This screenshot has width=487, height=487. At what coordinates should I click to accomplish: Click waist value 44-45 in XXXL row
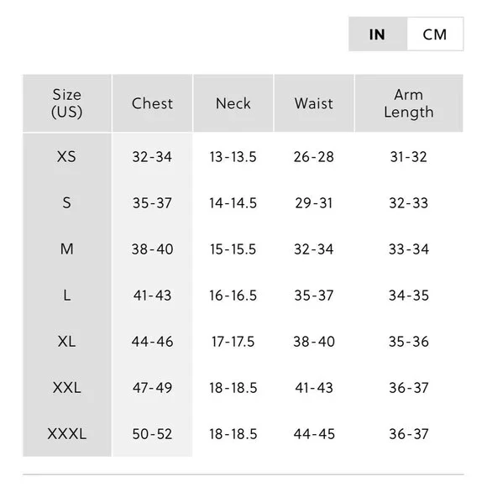(314, 434)
